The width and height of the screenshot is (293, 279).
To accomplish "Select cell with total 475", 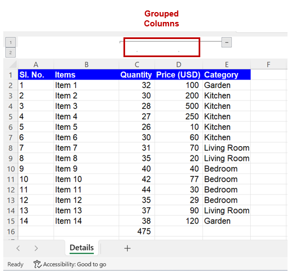I will (137, 232).
